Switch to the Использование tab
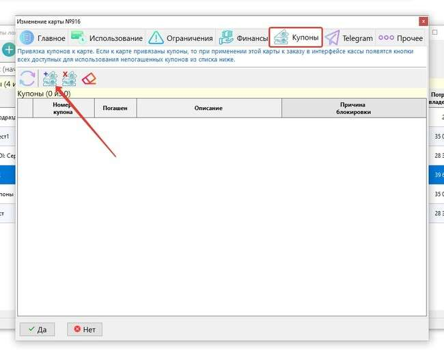Screen dimensions: 444x351 tap(107, 38)
